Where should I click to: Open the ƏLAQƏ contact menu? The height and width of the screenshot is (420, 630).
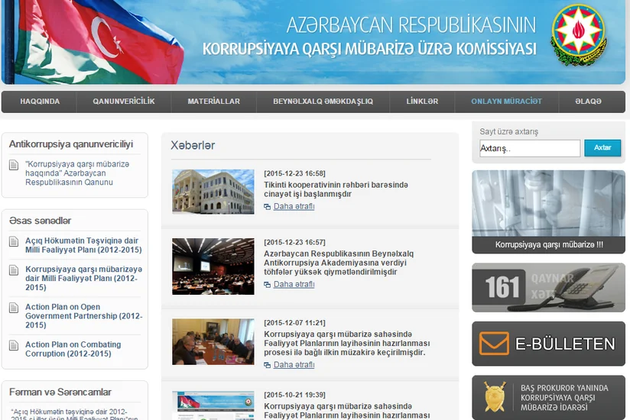[x=588, y=102]
